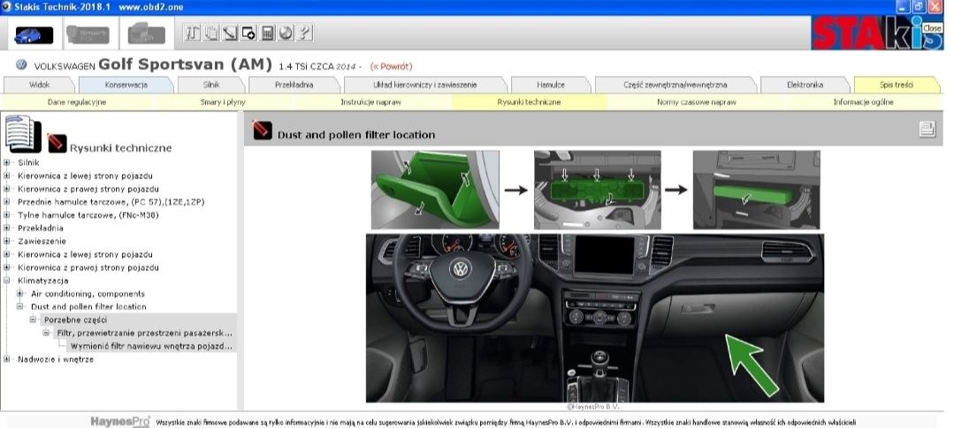Click the red pencil icon beside Rysunki techniczne
The image size is (954, 428).
tap(57, 143)
